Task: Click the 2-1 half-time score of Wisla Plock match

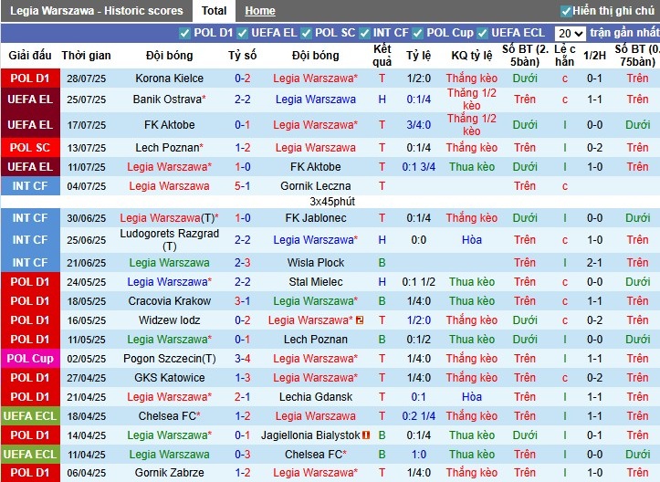Action: [x=595, y=263]
